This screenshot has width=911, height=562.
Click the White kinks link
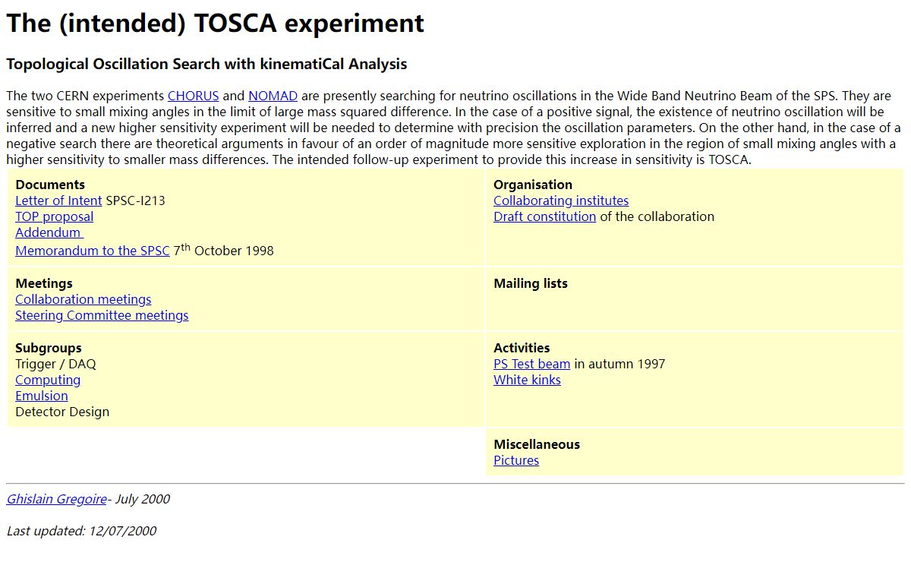pyautogui.click(x=527, y=380)
